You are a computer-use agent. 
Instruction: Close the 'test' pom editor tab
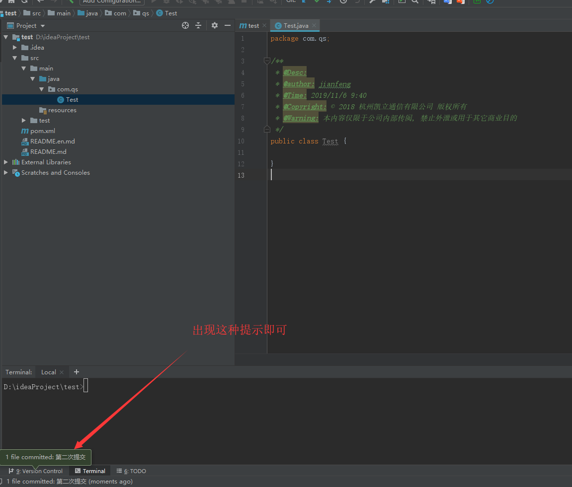264,25
